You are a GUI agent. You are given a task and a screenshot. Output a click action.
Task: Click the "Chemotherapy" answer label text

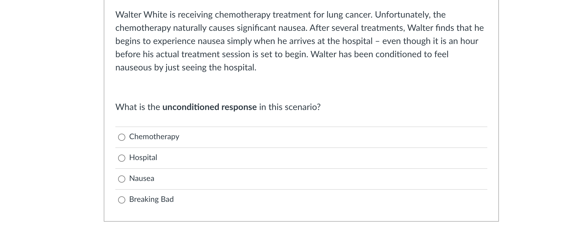coord(154,137)
